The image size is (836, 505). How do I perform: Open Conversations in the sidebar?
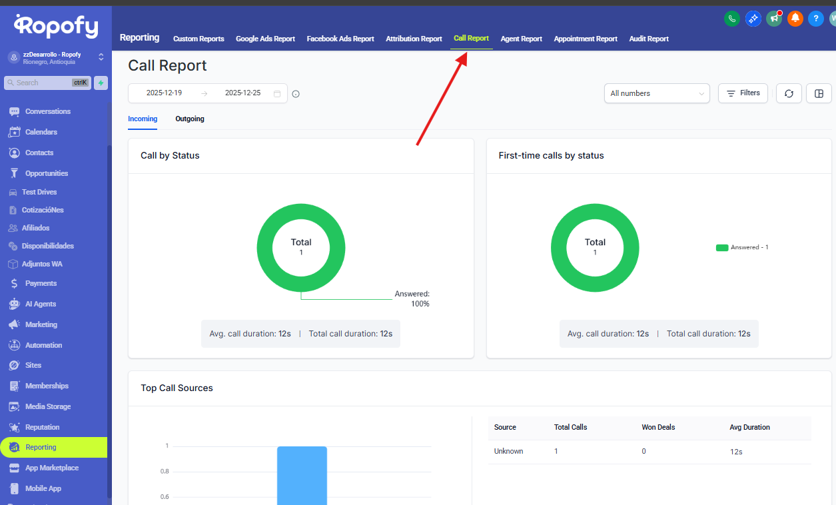(x=47, y=111)
